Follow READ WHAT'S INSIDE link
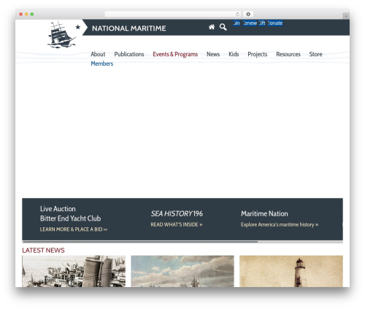 [177, 224]
